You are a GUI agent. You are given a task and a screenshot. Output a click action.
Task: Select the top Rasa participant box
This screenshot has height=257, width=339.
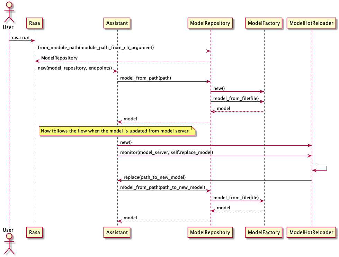[x=34, y=23]
